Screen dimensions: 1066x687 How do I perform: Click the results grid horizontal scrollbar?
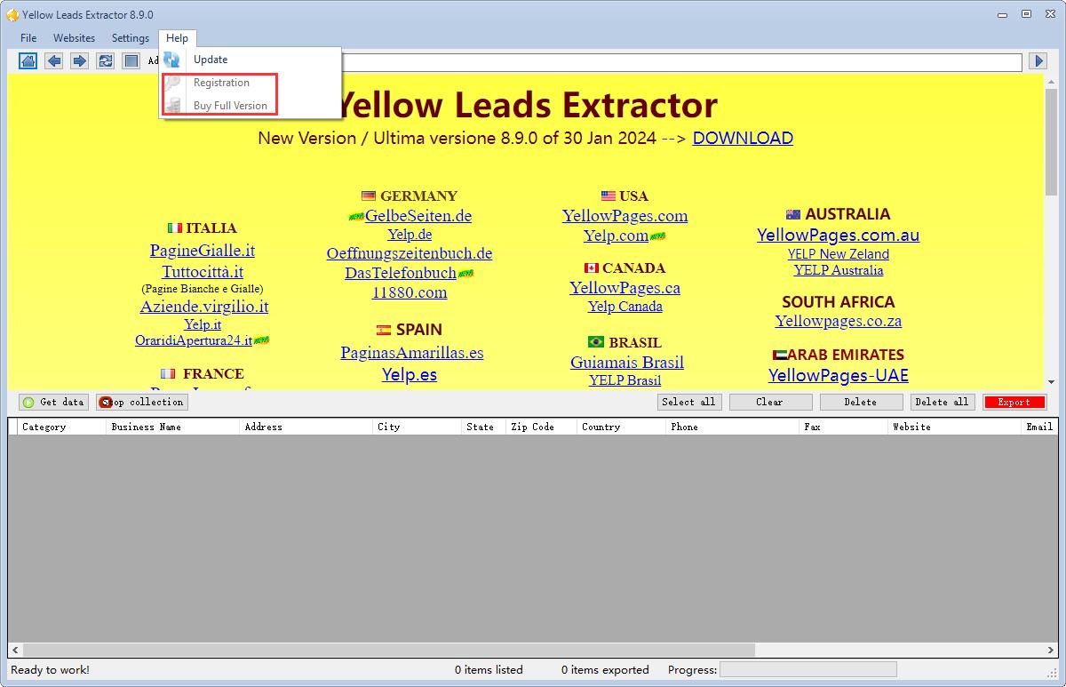coord(532,651)
